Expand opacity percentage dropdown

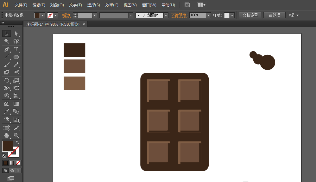[x=208, y=15]
